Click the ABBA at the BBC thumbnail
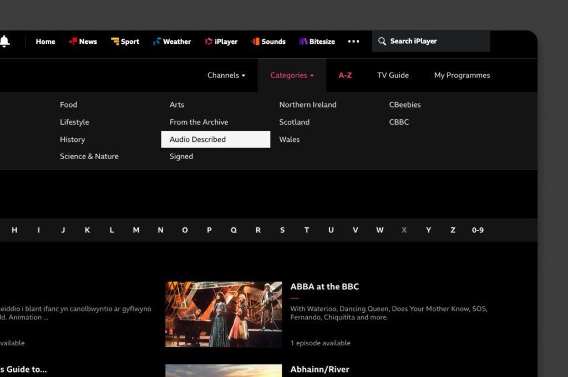Image resolution: width=568 pixels, height=377 pixels. [x=224, y=314]
